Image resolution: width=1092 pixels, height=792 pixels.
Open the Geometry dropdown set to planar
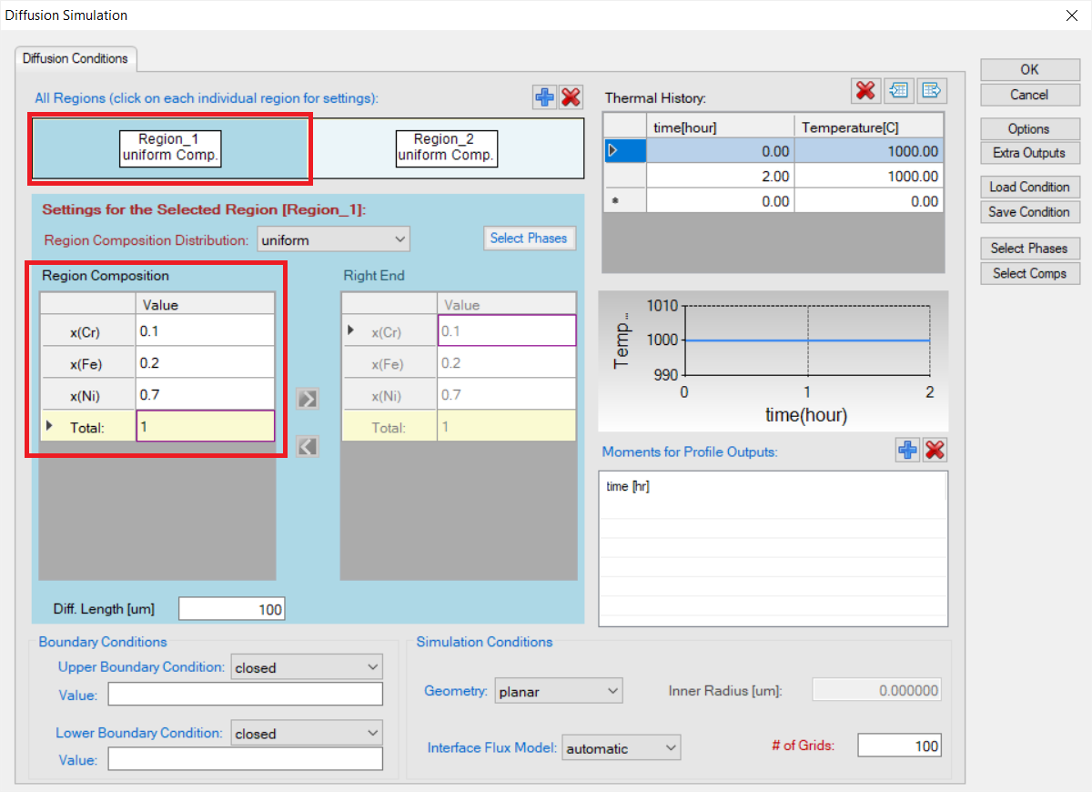pyautogui.click(x=558, y=691)
